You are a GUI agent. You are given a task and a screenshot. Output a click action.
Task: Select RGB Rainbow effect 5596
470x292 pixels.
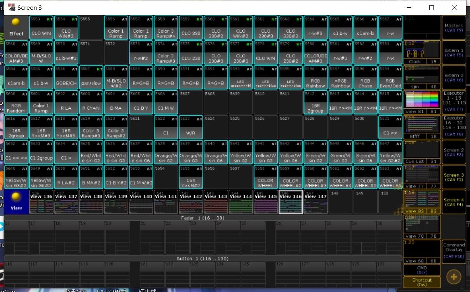pos(315,78)
